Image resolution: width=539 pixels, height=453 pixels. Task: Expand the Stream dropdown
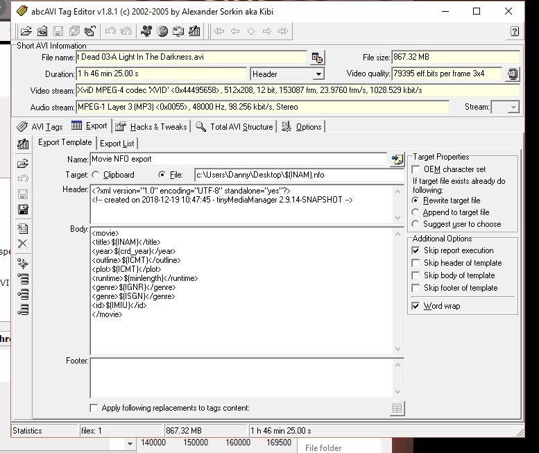513,108
